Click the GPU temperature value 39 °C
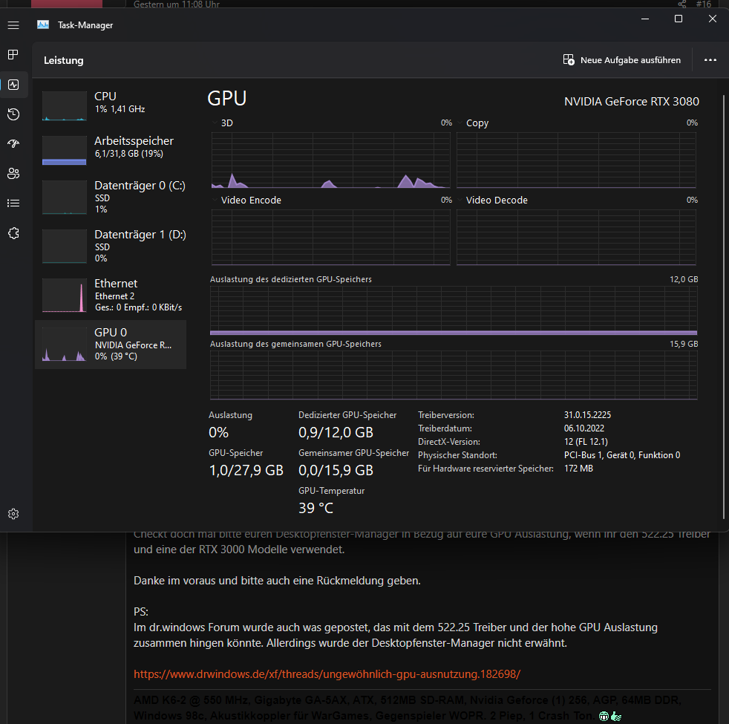The image size is (729, 724). (316, 508)
